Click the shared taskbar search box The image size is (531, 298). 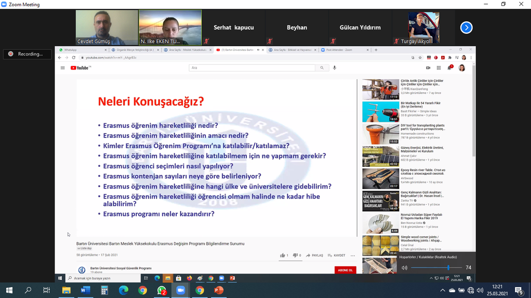pyautogui.click(x=103, y=278)
